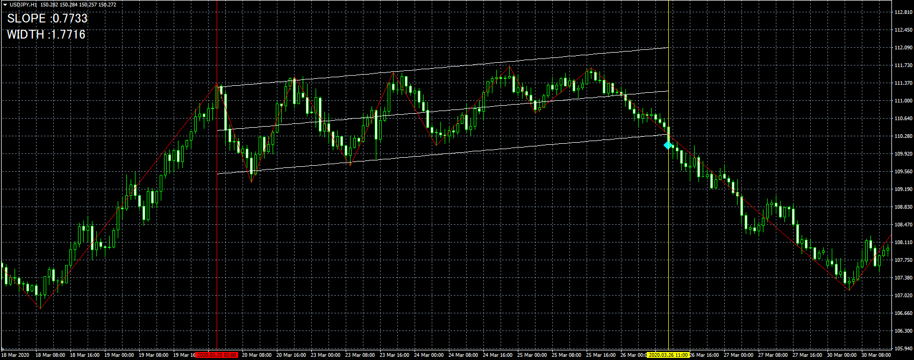Select the lower white channel line
The height and width of the screenshot is (360, 914).
pyautogui.click(x=442, y=154)
